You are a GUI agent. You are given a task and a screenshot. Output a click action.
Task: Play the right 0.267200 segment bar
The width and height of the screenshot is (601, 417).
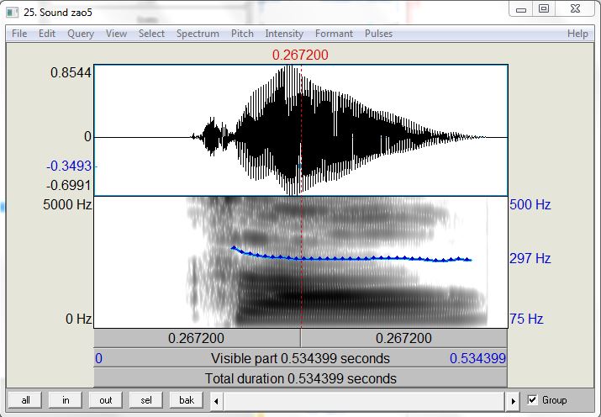coord(404,338)
